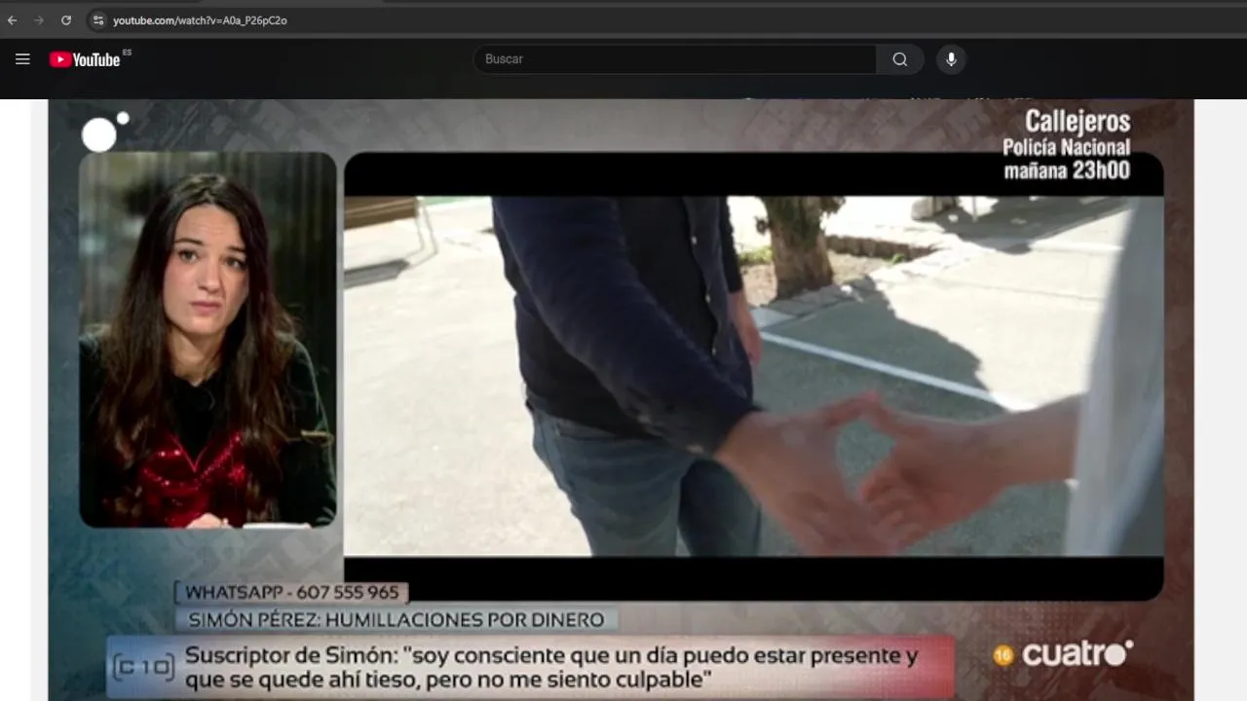Go forward with the browser forward arrow
Viewport: 1247px width, 701px height.
(39, 19)
